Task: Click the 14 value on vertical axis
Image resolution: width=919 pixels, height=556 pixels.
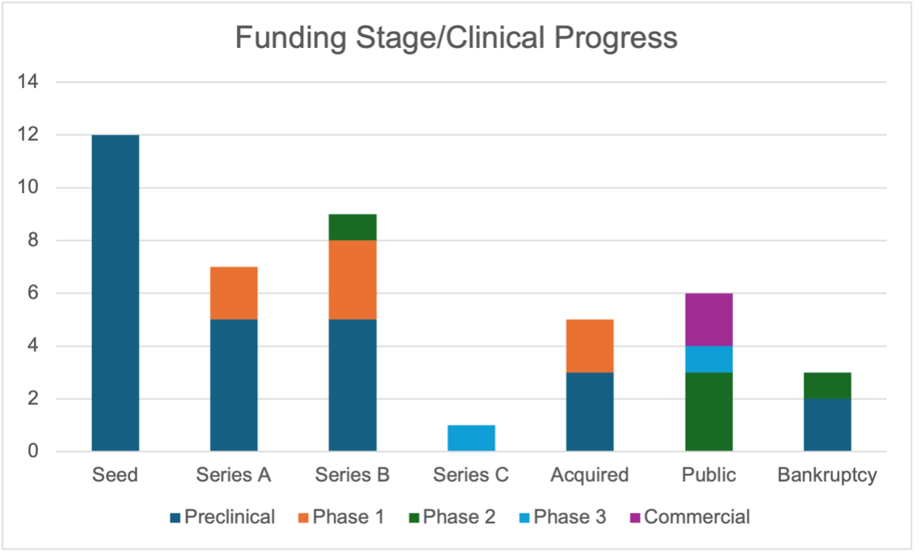Action: click(28, 82)
